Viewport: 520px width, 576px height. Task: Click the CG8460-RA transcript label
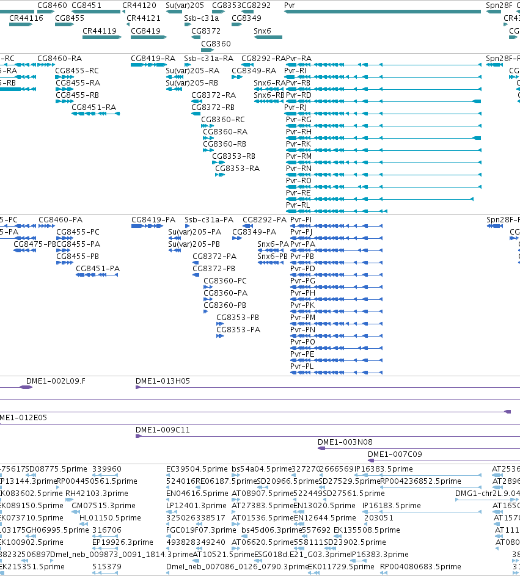[x=59, y=59]
